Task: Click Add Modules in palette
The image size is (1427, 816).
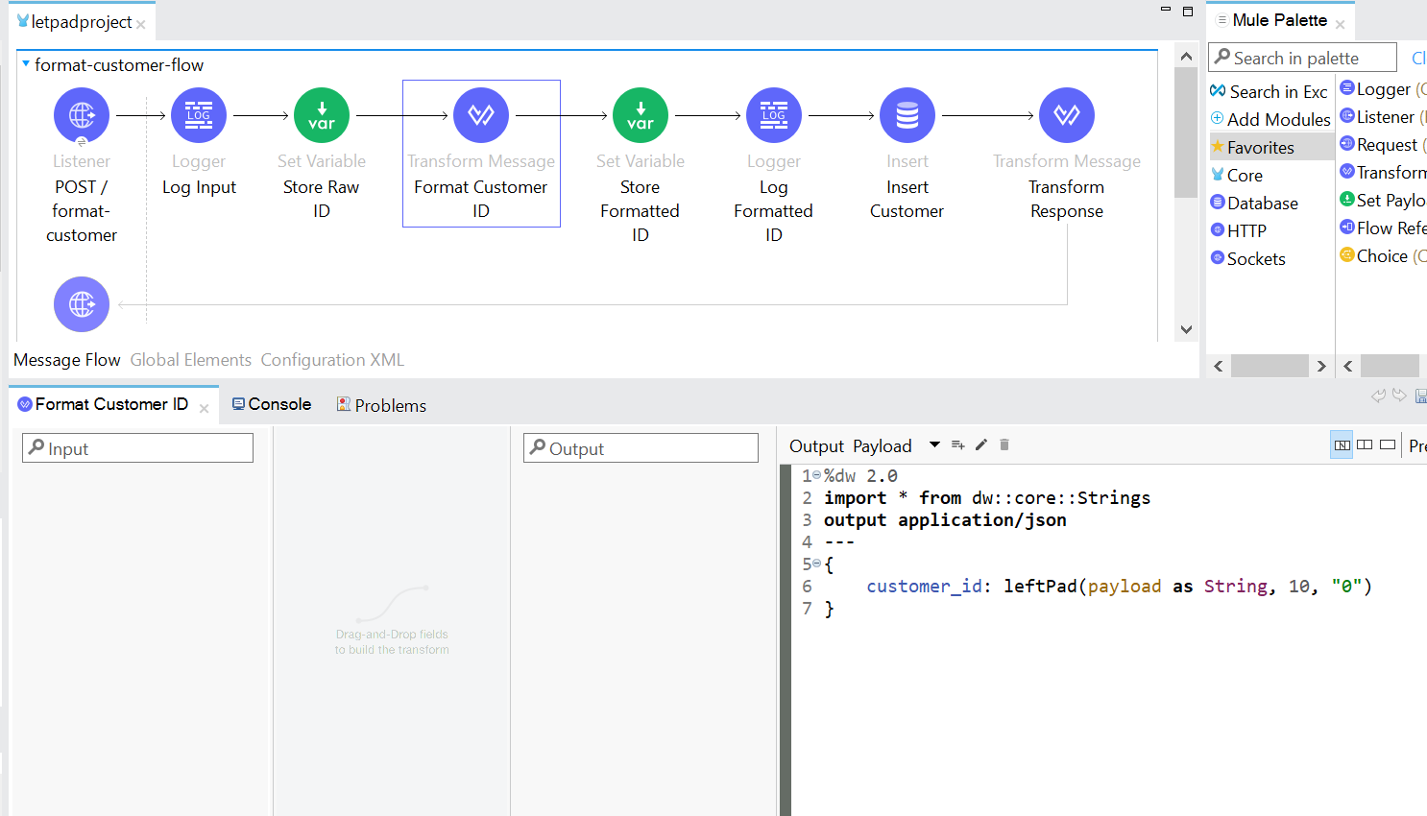Action: 1270,119
